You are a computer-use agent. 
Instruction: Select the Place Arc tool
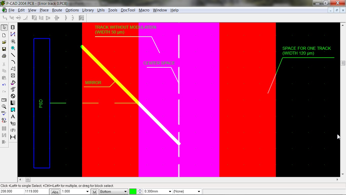point(13,62)
